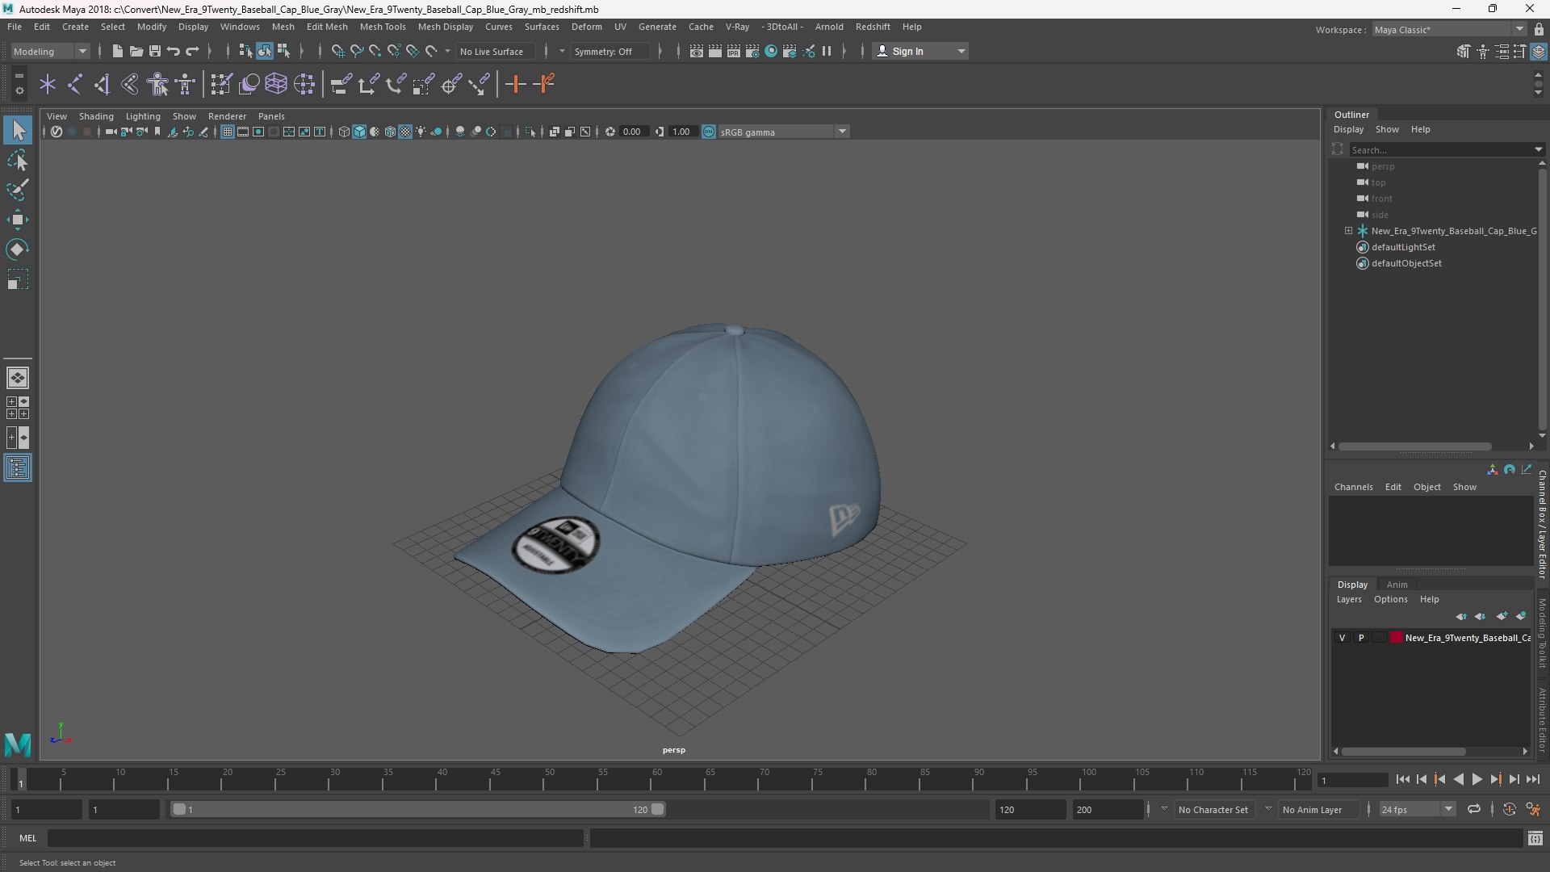The image size is (1550, 872).
Task: Open the Mesh Tools menu
Action: pyautogui.click(x=383, y=27)
